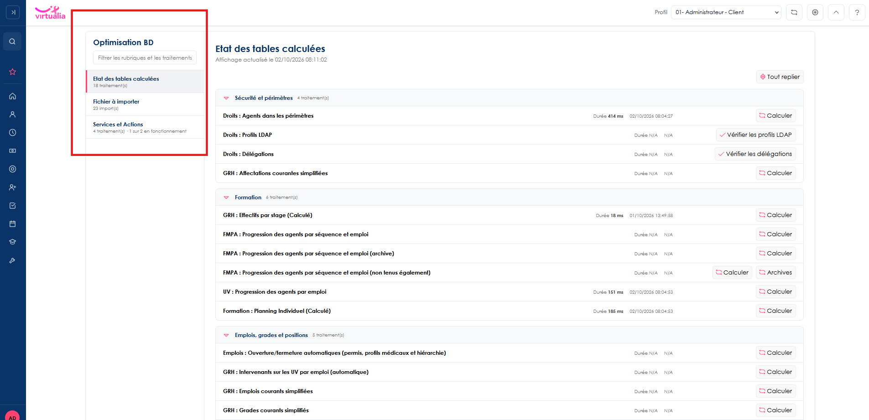Expand the sidebar navigation panel
This screenshot has height=420, width=869.
(x=13, y=12)
